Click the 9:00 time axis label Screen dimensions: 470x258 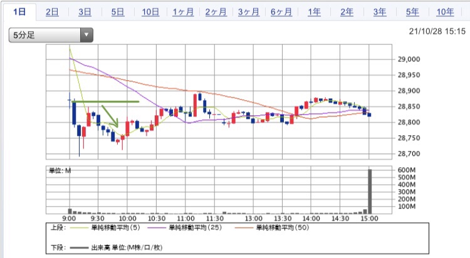69,219
